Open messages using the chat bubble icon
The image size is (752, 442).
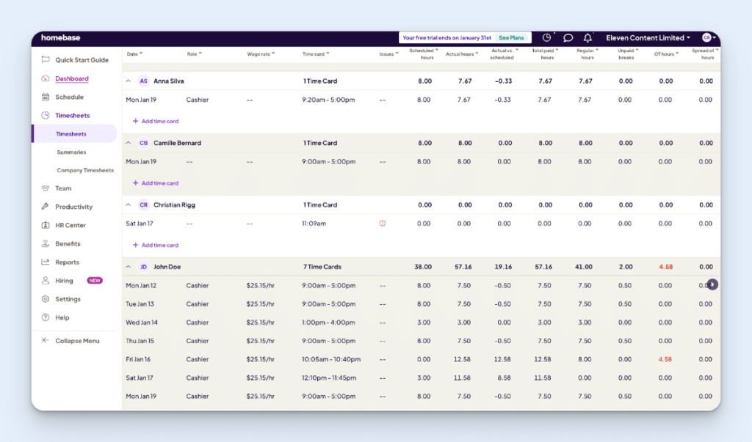567,37
